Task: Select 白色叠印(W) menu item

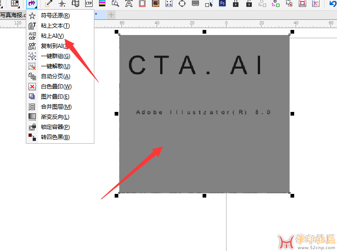Action: (60, 87)
